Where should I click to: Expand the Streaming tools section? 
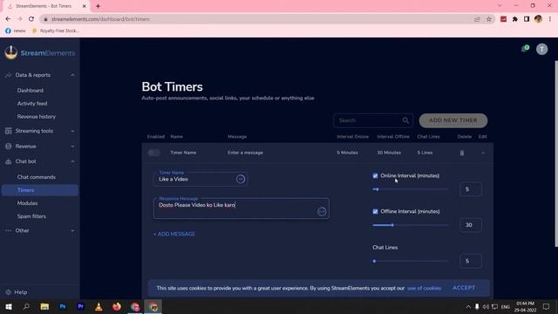(72, 131)
